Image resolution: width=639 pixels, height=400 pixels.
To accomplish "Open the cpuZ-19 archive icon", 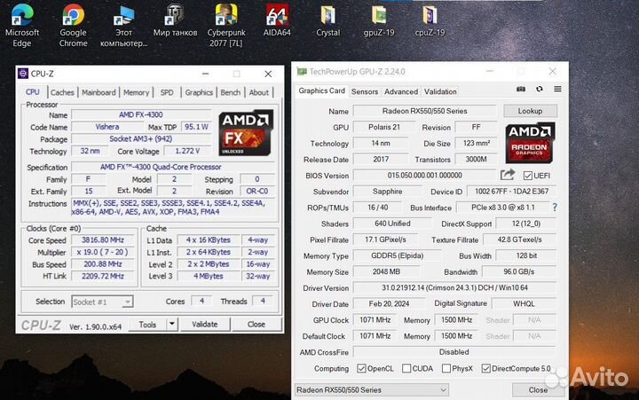I will [430, 20].
